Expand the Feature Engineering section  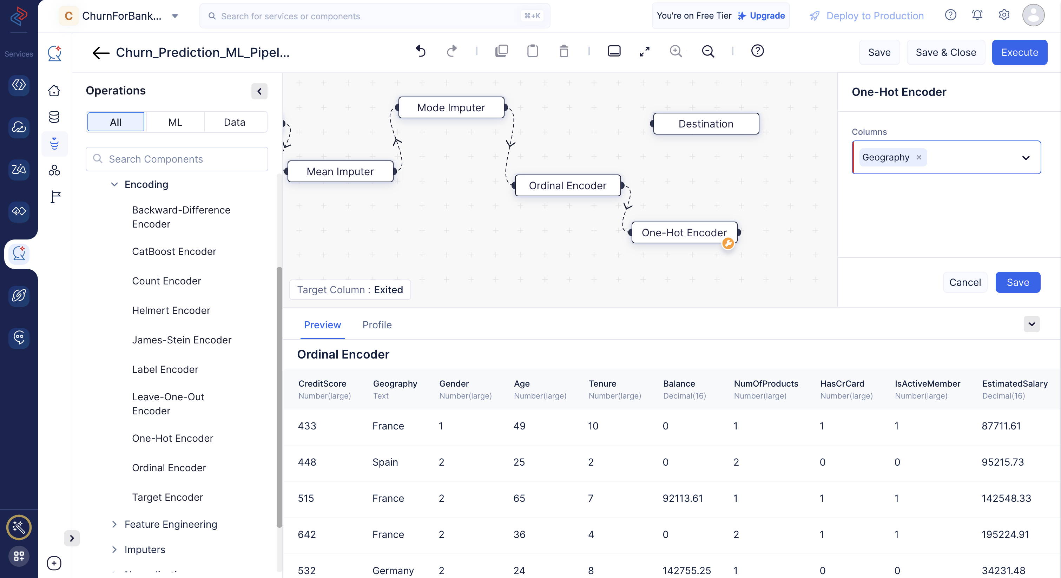[114, 524]
